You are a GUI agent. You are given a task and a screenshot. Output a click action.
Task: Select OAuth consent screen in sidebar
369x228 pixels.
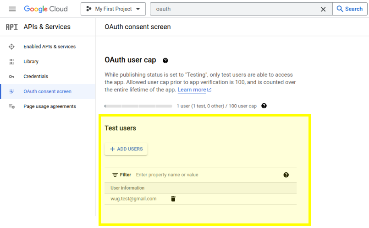[x=47, y=91]
